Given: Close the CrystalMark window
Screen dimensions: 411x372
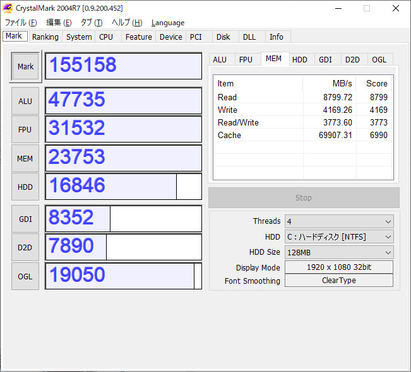Looking at the screenshot, I should (x=396, y=8).
